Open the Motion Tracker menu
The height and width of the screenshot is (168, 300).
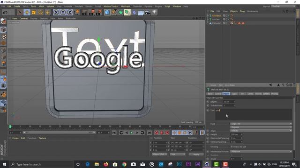[111, 6]
